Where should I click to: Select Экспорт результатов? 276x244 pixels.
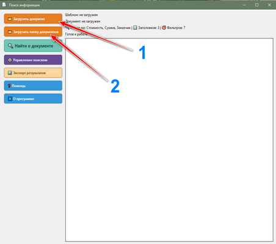[33, 73]
